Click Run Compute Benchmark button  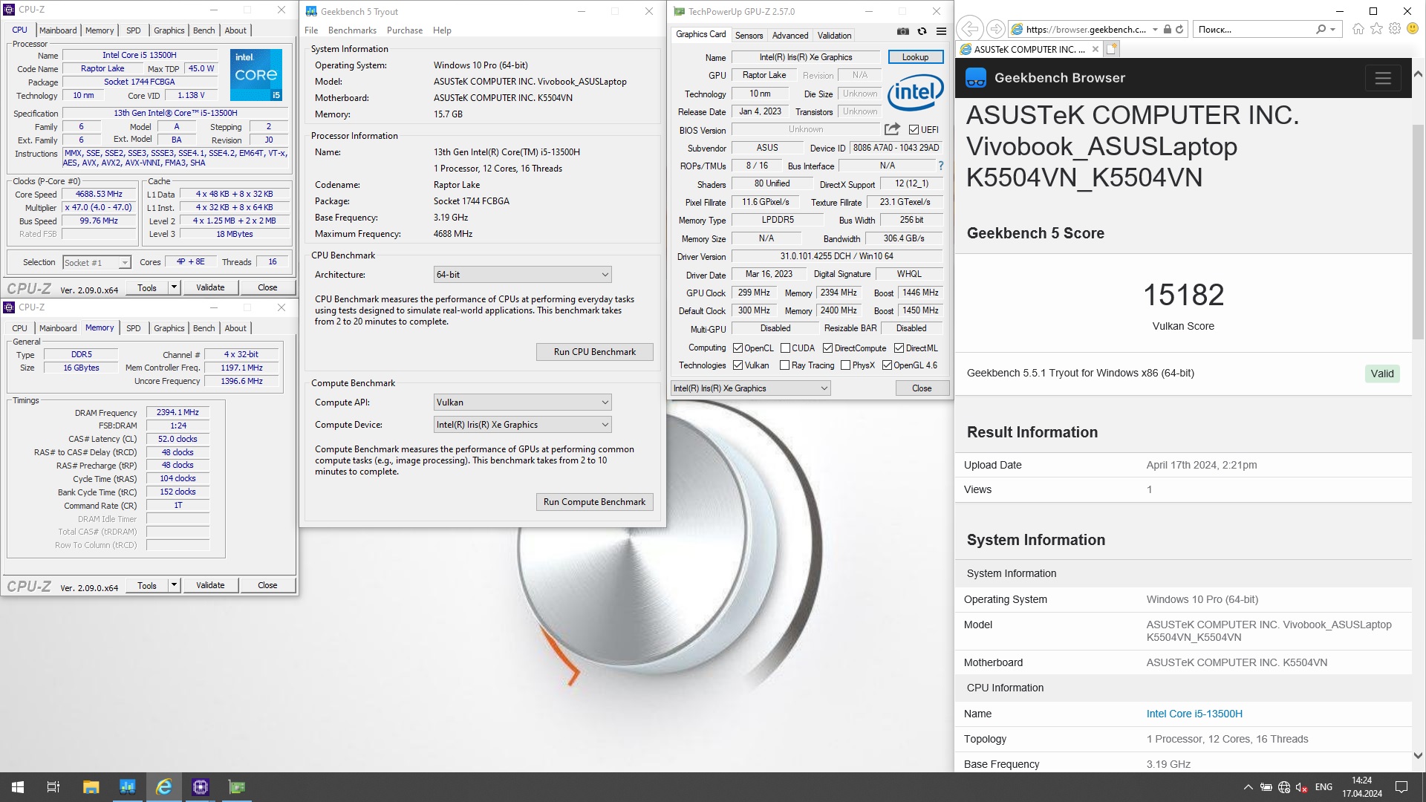point(595,501)
